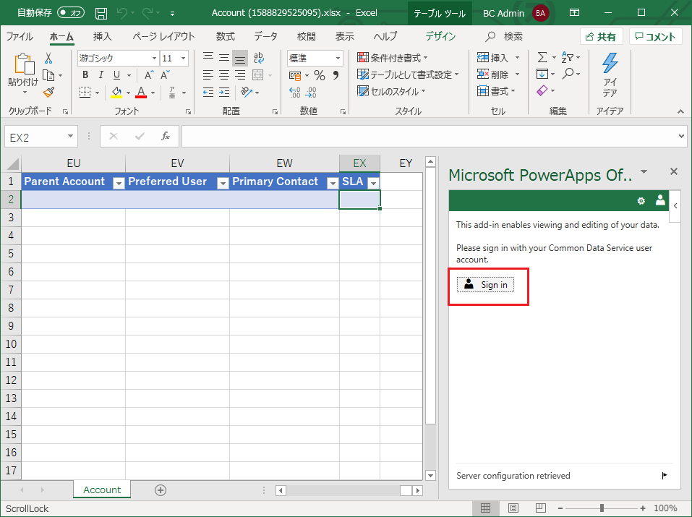Open Parent Account column filter dropdown

pyautogui.click(x=119, y=183)
